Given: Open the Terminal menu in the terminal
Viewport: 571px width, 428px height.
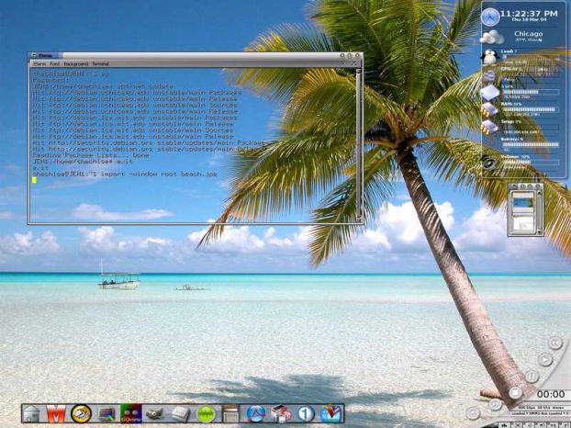Looking at the screenshot, I should pyautogui.click(x=100, y=63).
